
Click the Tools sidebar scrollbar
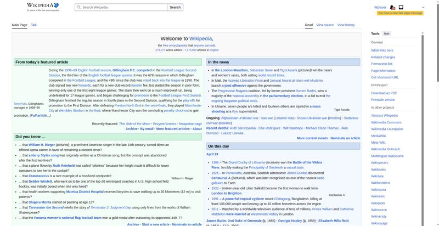423,110
